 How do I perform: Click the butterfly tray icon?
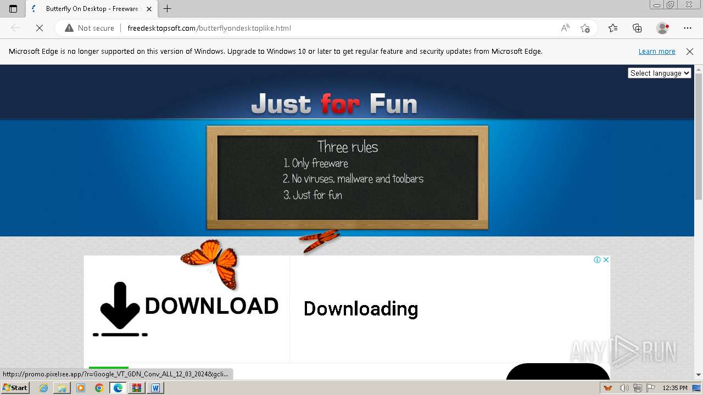[608, 388]
